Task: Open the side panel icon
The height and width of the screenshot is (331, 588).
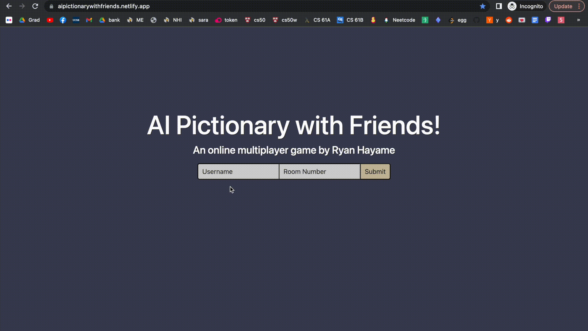Action: [x=499, y=6]
